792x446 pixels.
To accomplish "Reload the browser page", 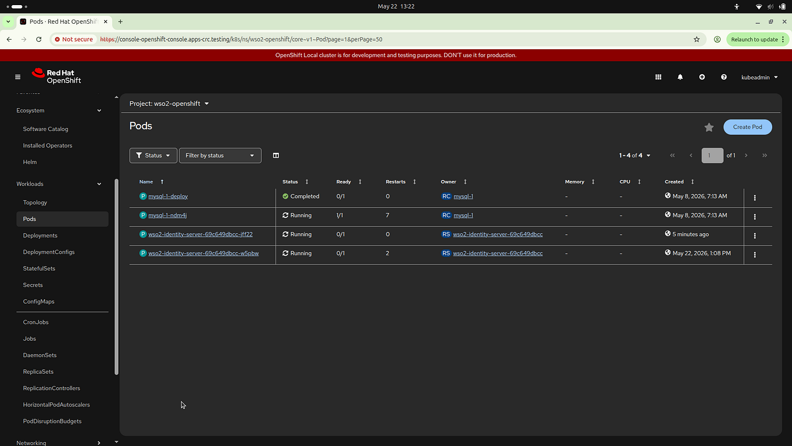I will 38,40.
